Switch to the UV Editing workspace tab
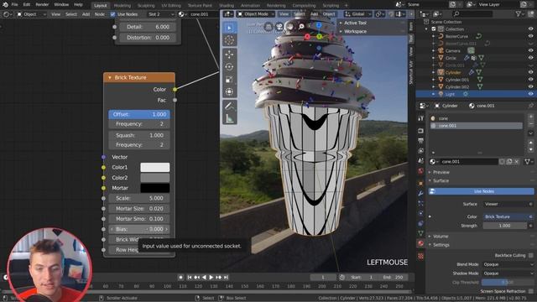The height and width of the screenshot is (302, 537). pos(171,6)
